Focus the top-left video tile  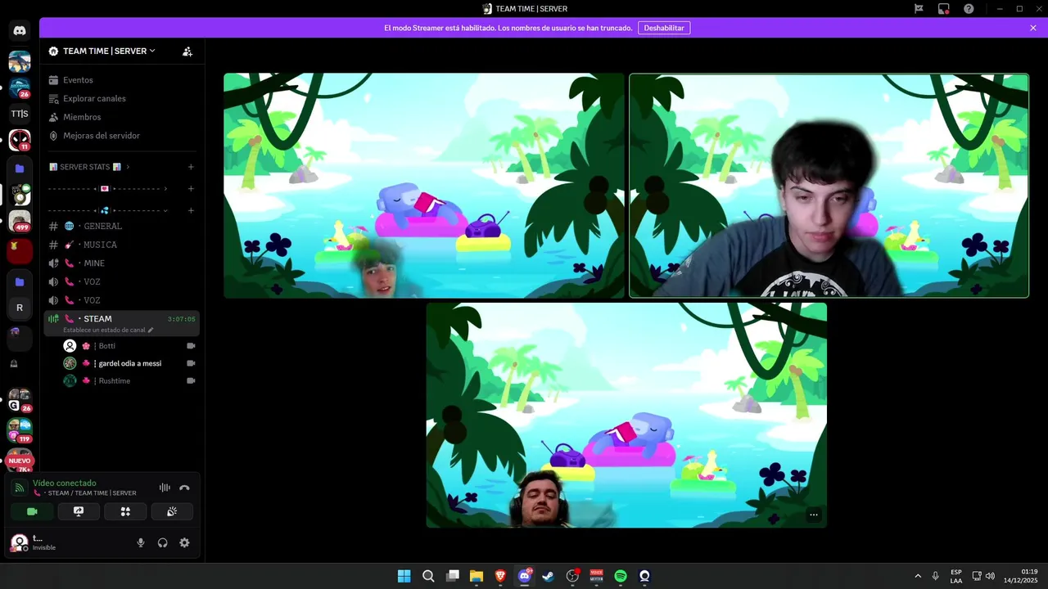(424, 186)
